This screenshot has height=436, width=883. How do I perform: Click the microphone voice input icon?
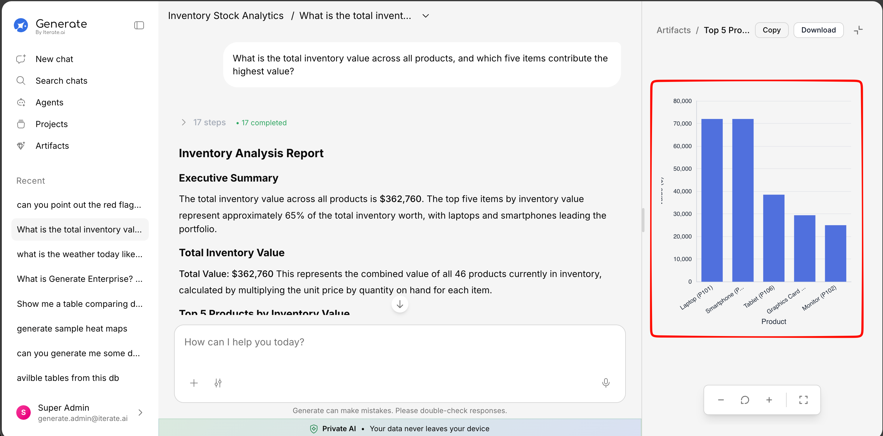(x=606, y=383)
